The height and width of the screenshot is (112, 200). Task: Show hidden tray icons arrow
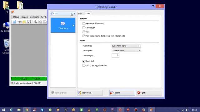[x=178, y=110]
